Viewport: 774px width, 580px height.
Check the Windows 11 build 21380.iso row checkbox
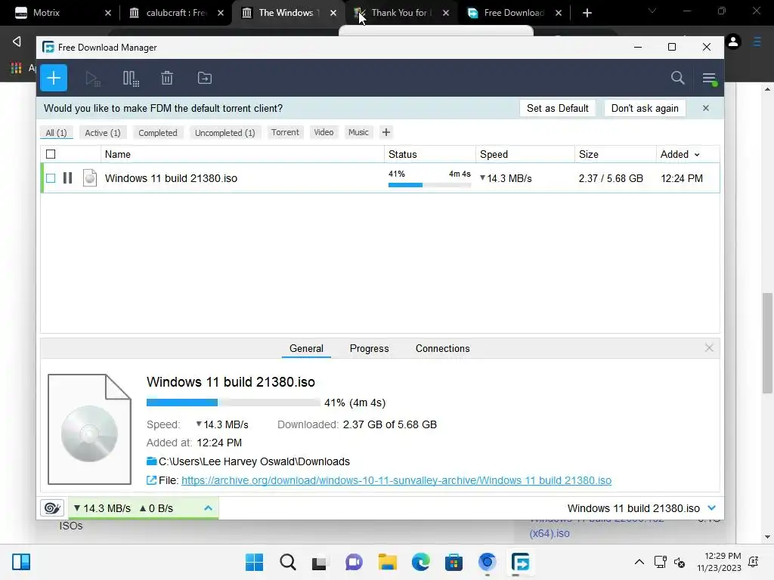[51, 178]
